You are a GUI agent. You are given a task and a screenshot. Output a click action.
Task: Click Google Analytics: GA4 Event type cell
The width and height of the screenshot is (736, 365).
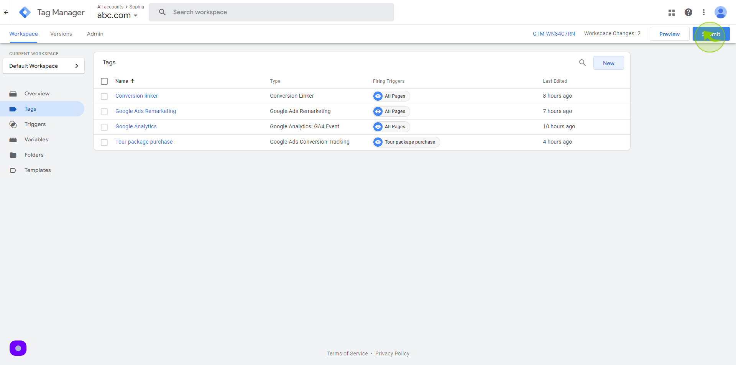pos(304,126)
